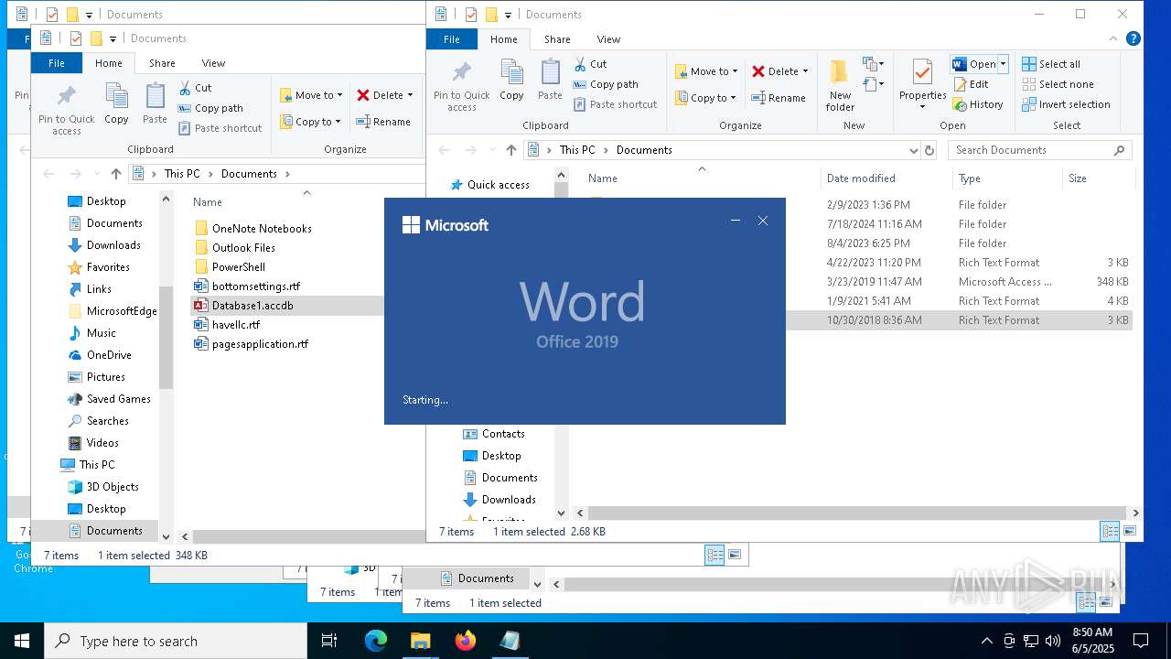Image resolution: width=1171 pixels, height=659 pixels.
Task: Open Share tab in front Documents window
Action: coord(557,39)
